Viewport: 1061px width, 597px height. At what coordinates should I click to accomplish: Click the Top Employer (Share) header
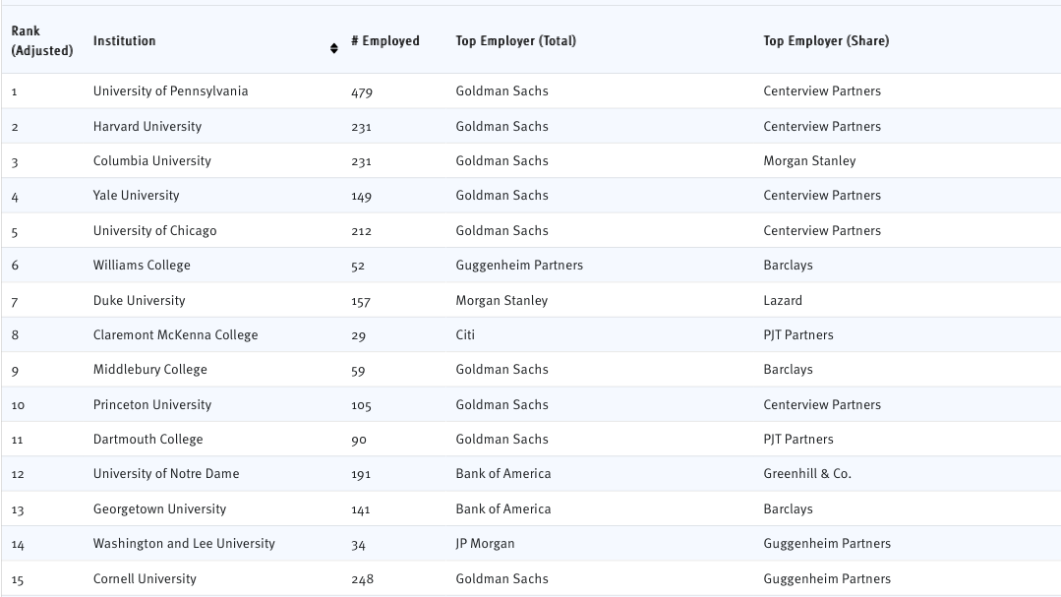pyautogui.click(x=826, y=41)
